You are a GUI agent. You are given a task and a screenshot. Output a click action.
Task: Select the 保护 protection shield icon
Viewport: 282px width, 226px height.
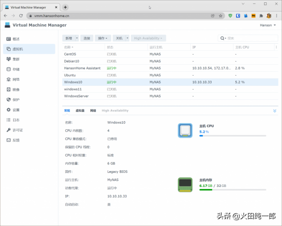[x=9, y=100]
